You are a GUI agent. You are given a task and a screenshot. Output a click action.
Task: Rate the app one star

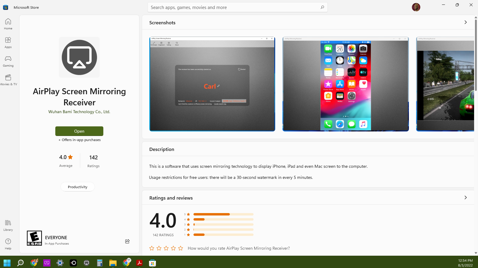tap(152, 248)
